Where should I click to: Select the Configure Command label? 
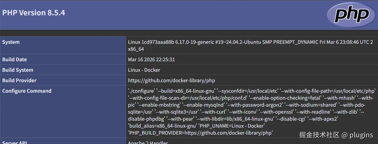pos(27,91)
